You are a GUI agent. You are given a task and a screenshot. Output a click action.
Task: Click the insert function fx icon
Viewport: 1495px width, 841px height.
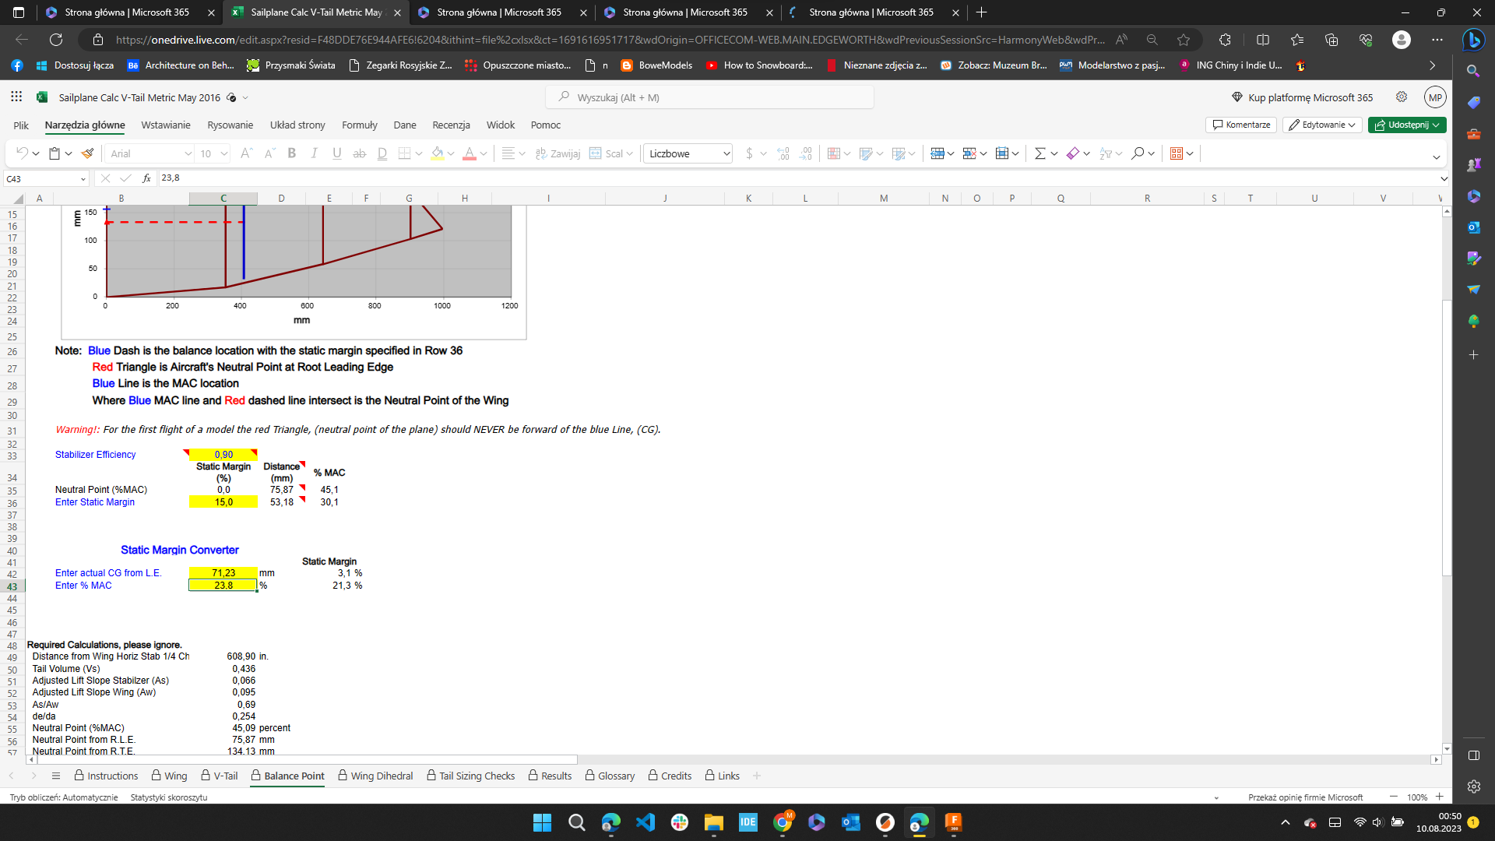click(146, 178)
